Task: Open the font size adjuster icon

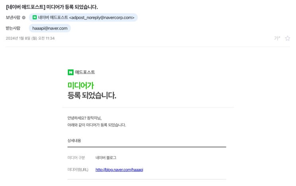Action: click(277, 38)
